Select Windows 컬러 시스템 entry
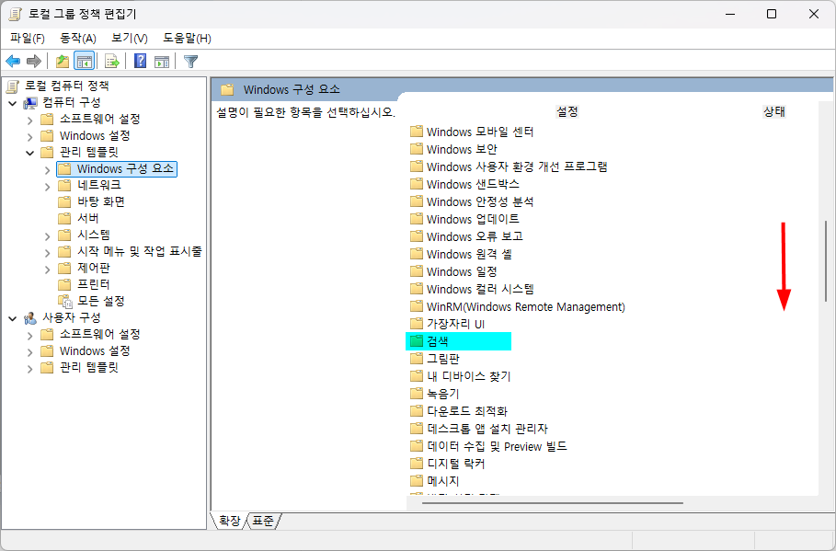836x551 pixels. tap(480, 289)
